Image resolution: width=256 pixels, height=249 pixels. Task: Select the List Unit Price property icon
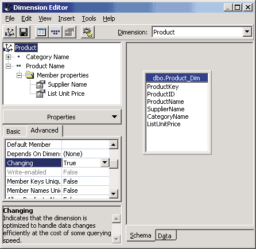41,94
